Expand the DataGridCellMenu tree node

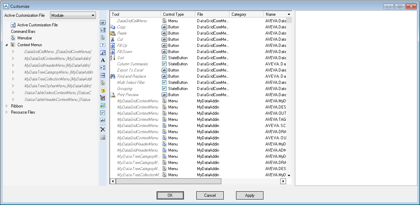click(13, 52)
